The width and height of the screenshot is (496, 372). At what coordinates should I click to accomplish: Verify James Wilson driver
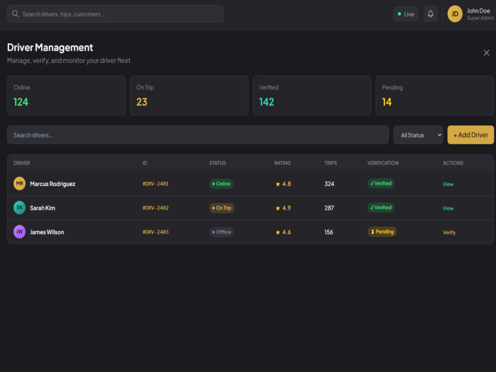449,233
